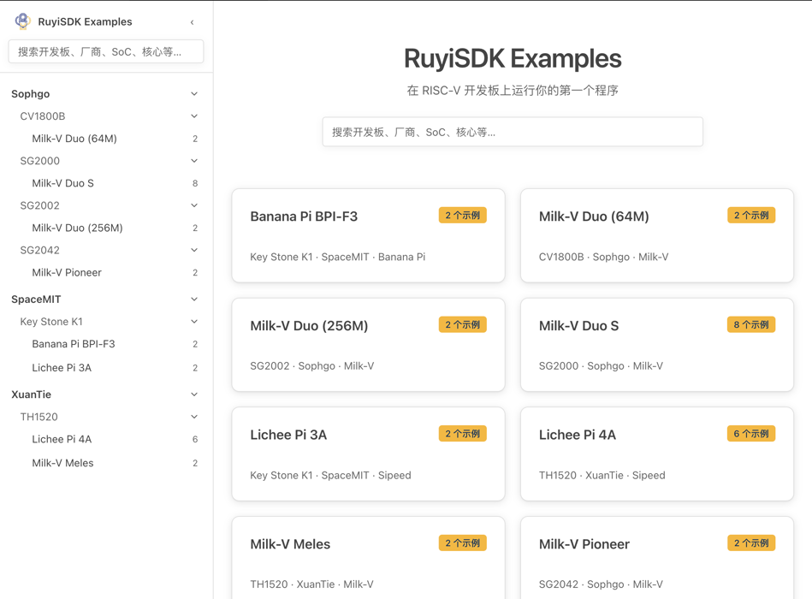
Task: Click the 6 个示例 badge on Lichee Pi 4A
Action: [751, 434]
